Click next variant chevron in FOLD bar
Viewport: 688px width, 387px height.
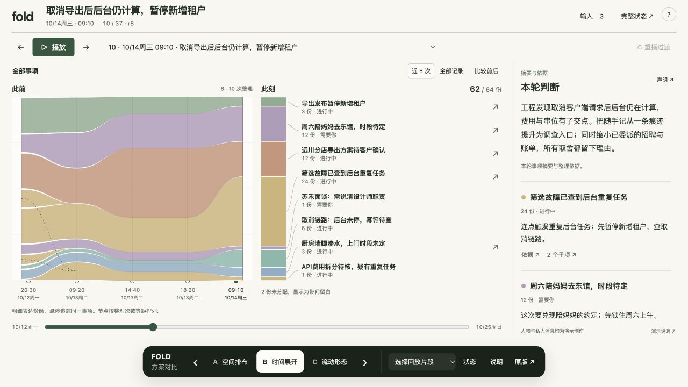coord(365,362)
